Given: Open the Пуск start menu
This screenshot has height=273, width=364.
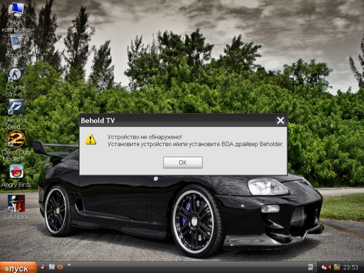Looking at the screenshot, I should coord(18,267).
